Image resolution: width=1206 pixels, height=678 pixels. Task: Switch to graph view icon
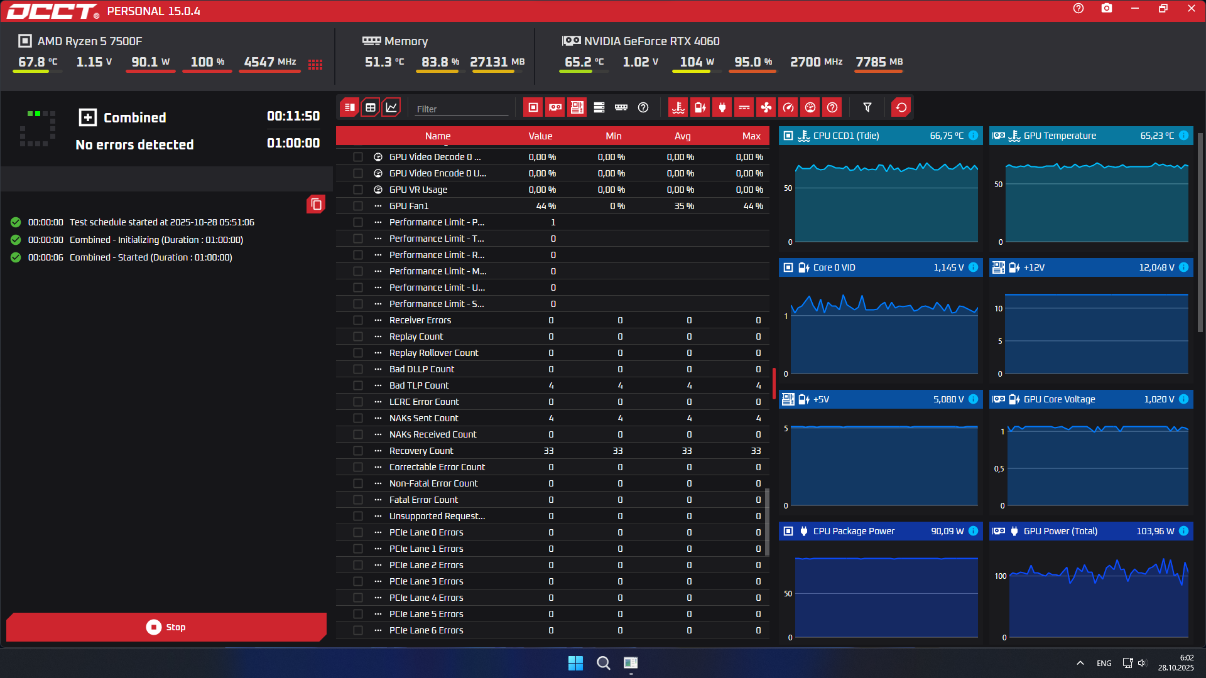(391, 107)
